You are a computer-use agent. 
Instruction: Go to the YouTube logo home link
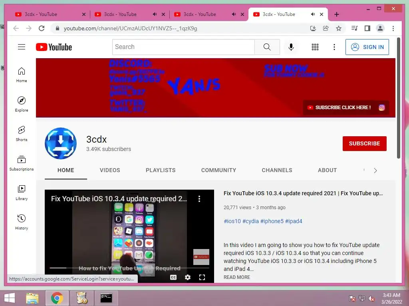54,47
